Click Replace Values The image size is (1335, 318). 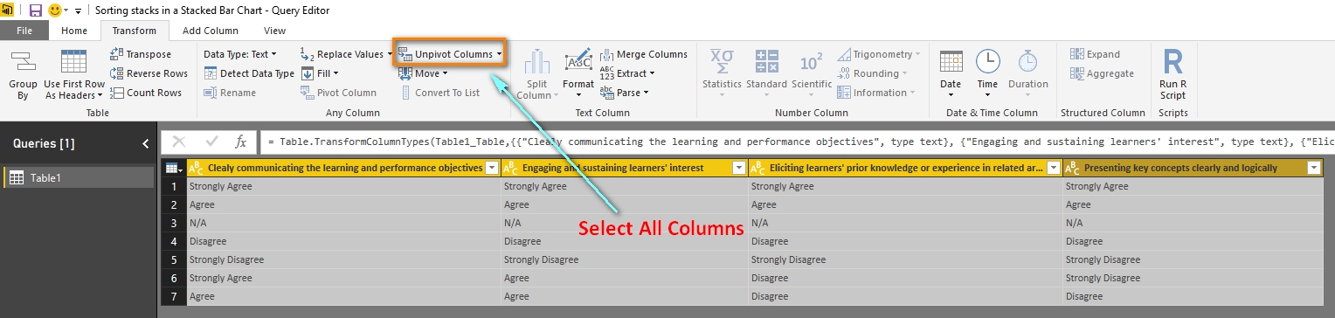pos(346,54)
